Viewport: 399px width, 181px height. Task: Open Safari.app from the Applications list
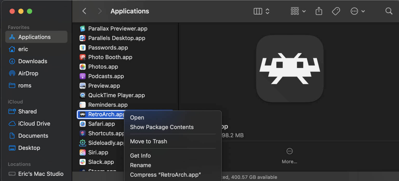click(102, 124)
